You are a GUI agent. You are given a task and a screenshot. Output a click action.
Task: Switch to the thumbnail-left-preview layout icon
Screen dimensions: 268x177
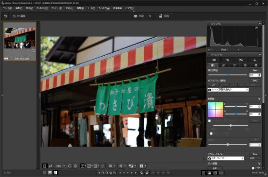tap(56, 173)
